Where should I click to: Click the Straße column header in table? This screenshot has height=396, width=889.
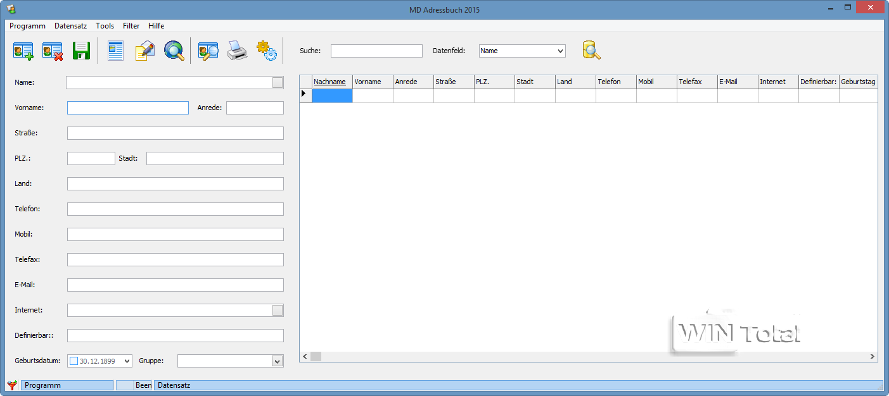pyautogui.click(x=454, y=82)
